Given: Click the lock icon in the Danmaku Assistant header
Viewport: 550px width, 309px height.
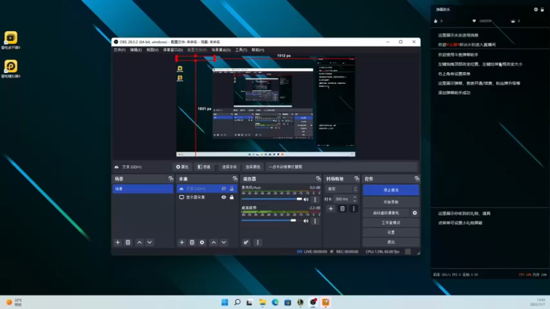Looking at the screenshot, I should click(x=542, y=10).
